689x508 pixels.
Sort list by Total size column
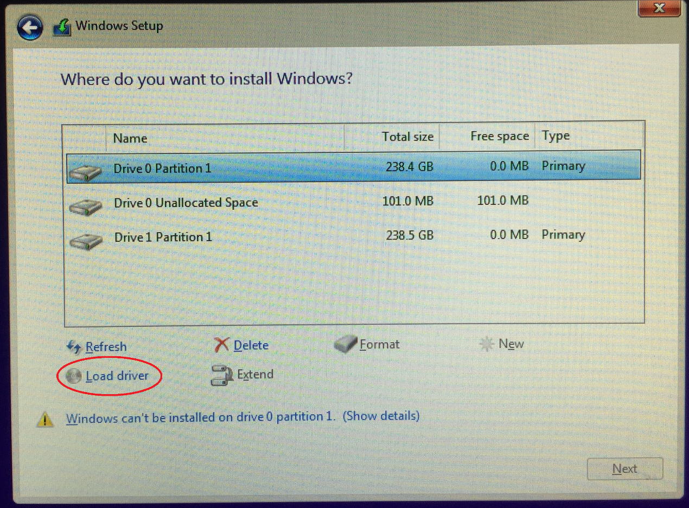pyautogui.click(x=407, y=137)
